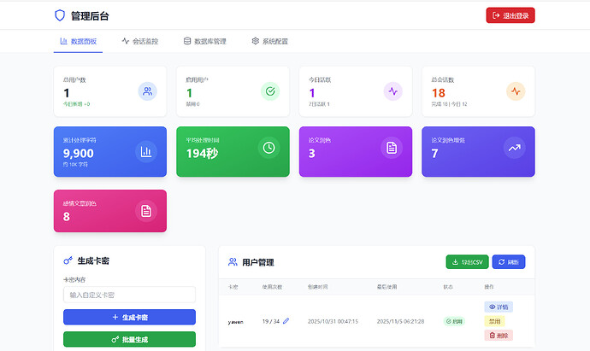The image size is (590, 351).
Task: Click the green 启用用户 value 1
Action: click(189, 93)
